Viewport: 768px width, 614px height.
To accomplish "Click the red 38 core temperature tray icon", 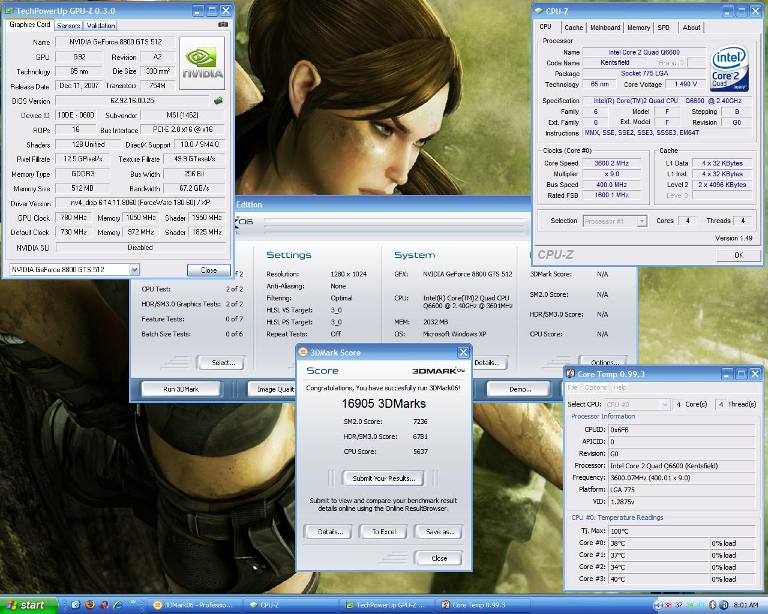I will tap(668, 605).
